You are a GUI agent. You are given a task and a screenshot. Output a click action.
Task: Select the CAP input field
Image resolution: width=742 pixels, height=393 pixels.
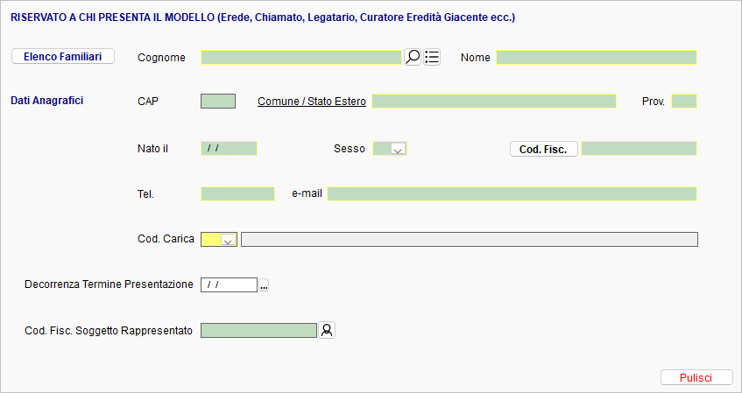point(218,102)
